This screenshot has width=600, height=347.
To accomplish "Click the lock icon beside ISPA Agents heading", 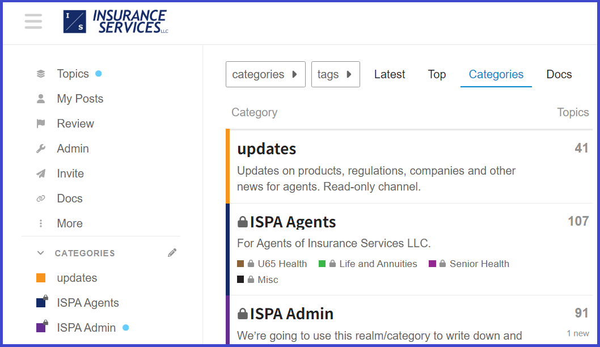I will click(x=243, y=222).
